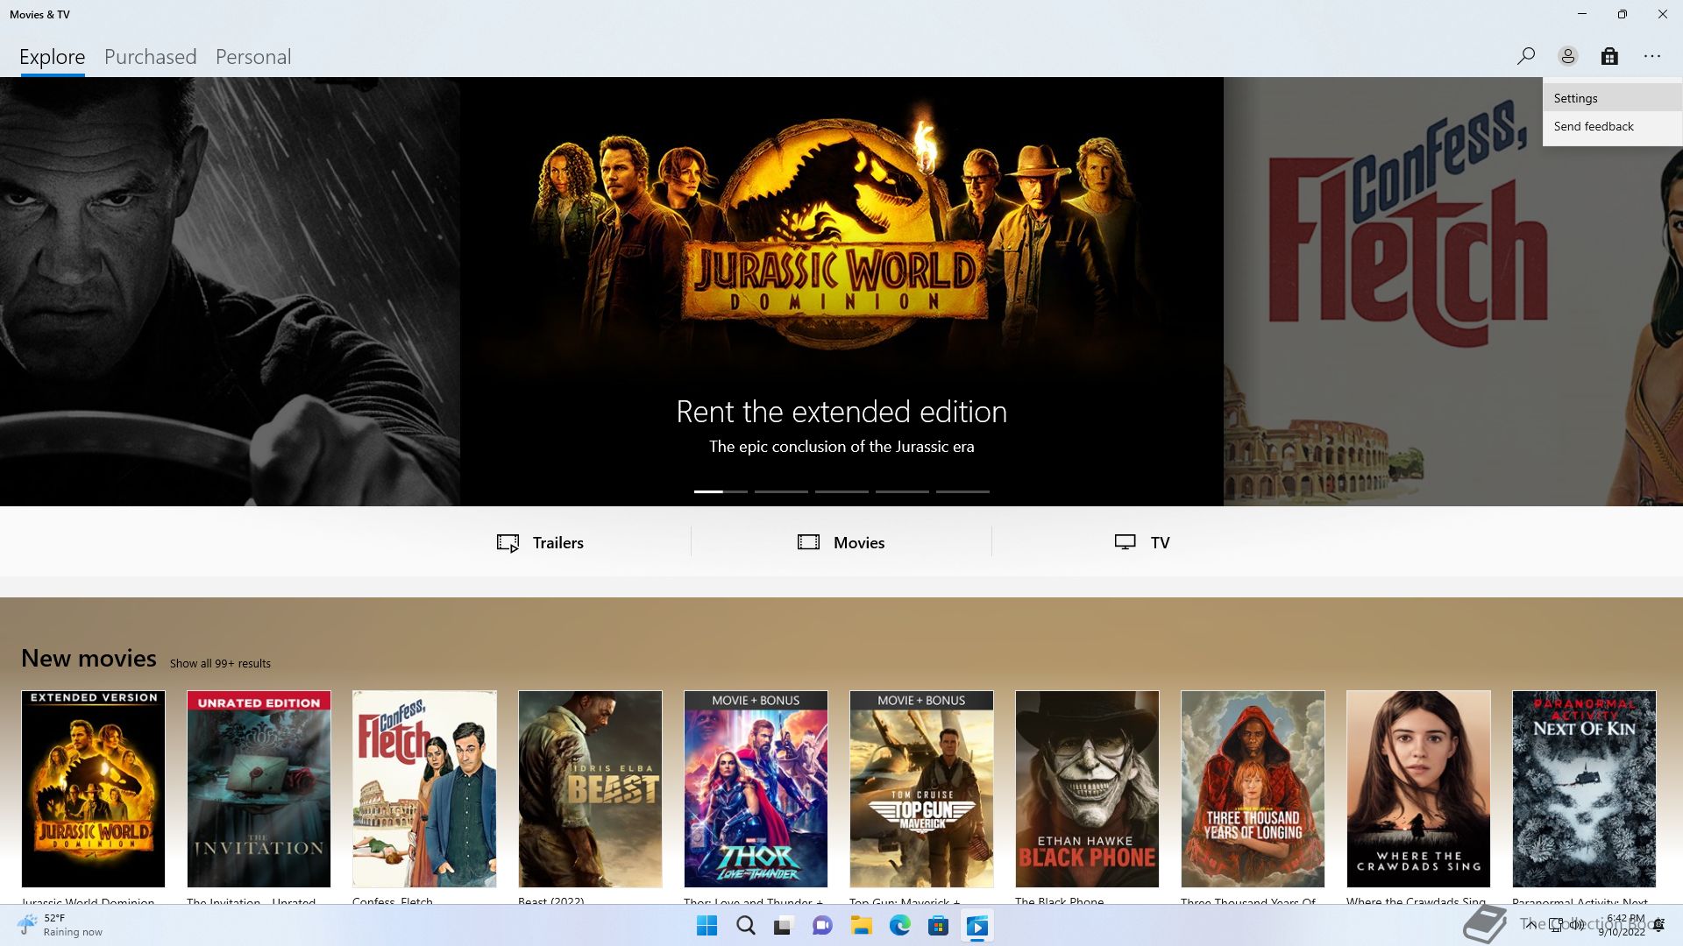Open Jurassic World Dominion Extended Version poster
This screenshot has width=1683, height=946.
click(93, 788)
